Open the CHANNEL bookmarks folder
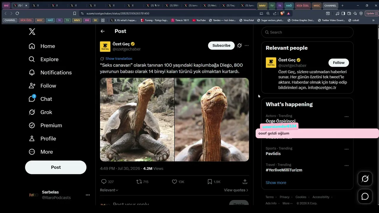This screenshot has width=379, height=213. coord(10,20)
